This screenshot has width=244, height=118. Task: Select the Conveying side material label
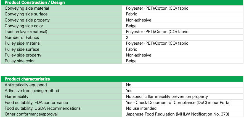[x=27, y=8]
